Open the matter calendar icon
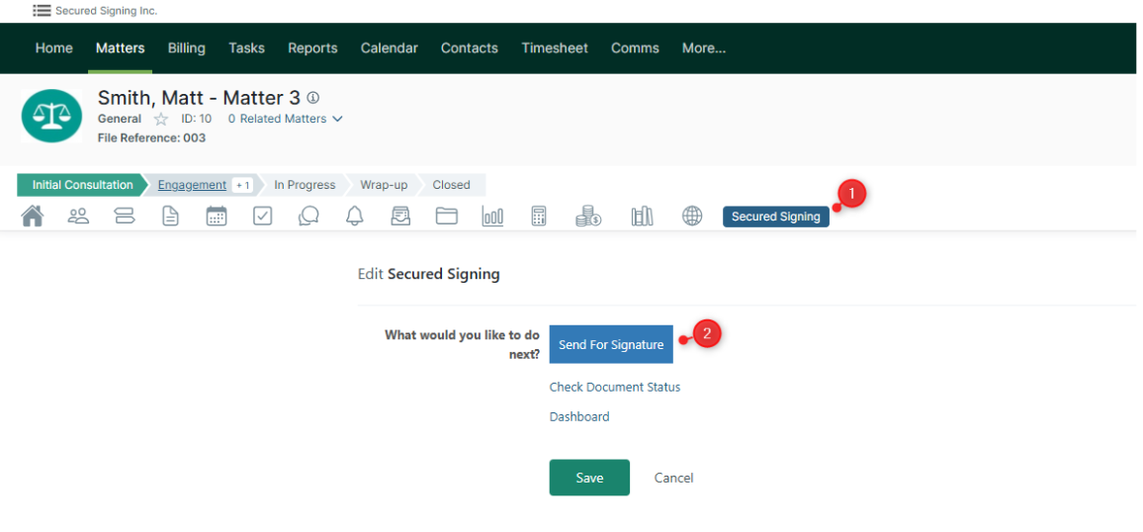 click(x=217, y=217)
